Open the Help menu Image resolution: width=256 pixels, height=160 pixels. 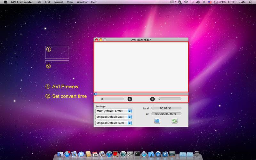pos(94,2)
